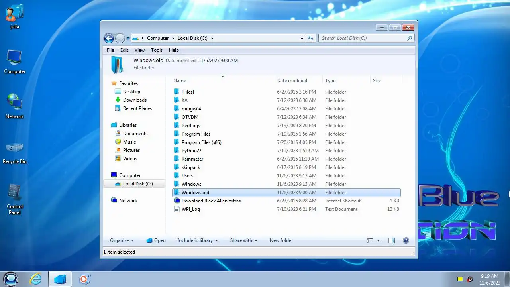Viewport: 510px width, 287px height.
Task: Open the address bar history dropdown
Action: [x=302, y=38]
